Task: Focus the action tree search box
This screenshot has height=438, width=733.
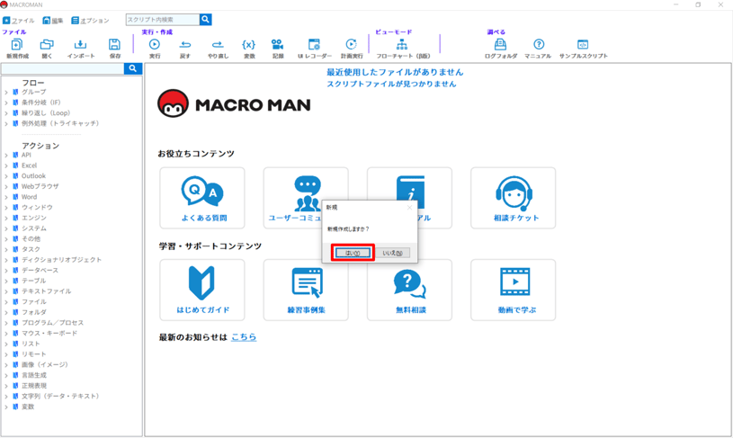Action: pyautogui.click(x=63, y=68)
